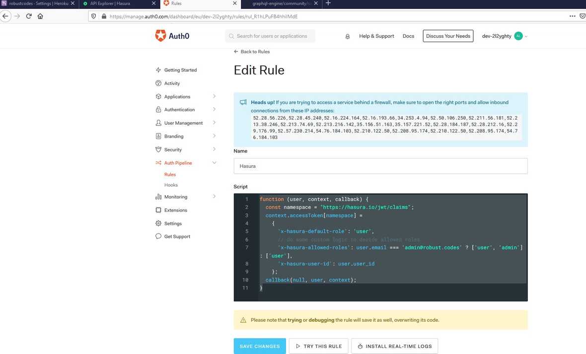Image resolution: width=586 pixels, height=354 pixels.
Task: Select the Activity sidebar icon
Action: coord(158,83)
